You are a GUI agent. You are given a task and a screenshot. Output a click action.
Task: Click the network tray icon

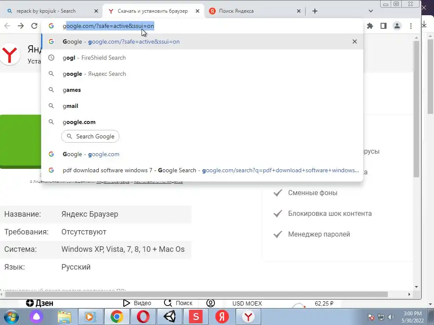[381, 317]
